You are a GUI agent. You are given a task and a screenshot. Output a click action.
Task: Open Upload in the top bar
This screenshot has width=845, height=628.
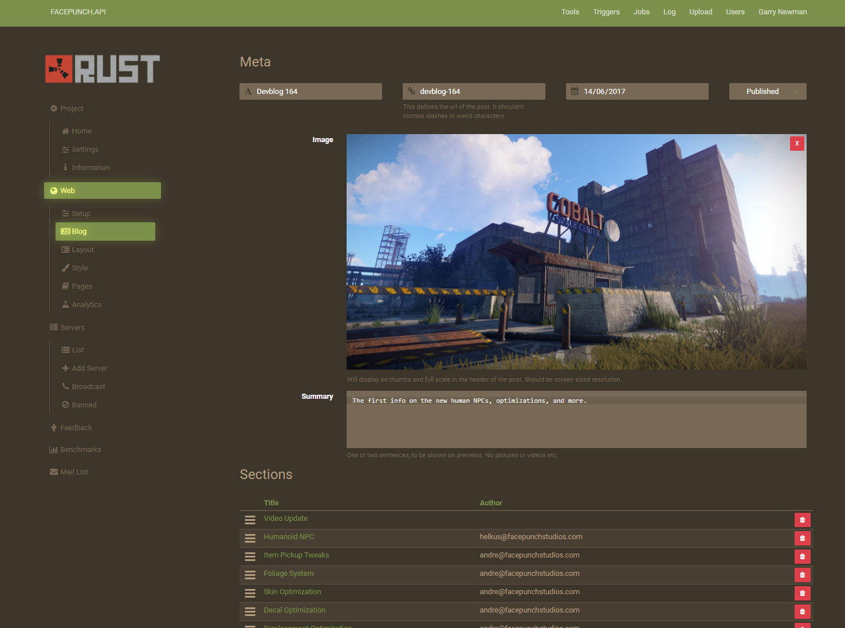click(701, 12)
